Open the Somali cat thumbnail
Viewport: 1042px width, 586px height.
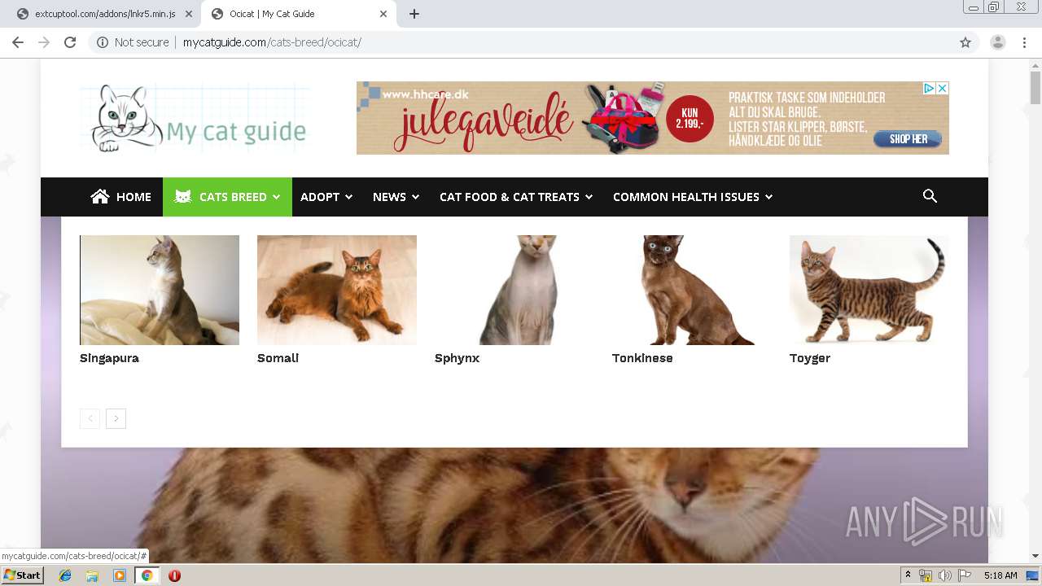click(x=337, y=290)
